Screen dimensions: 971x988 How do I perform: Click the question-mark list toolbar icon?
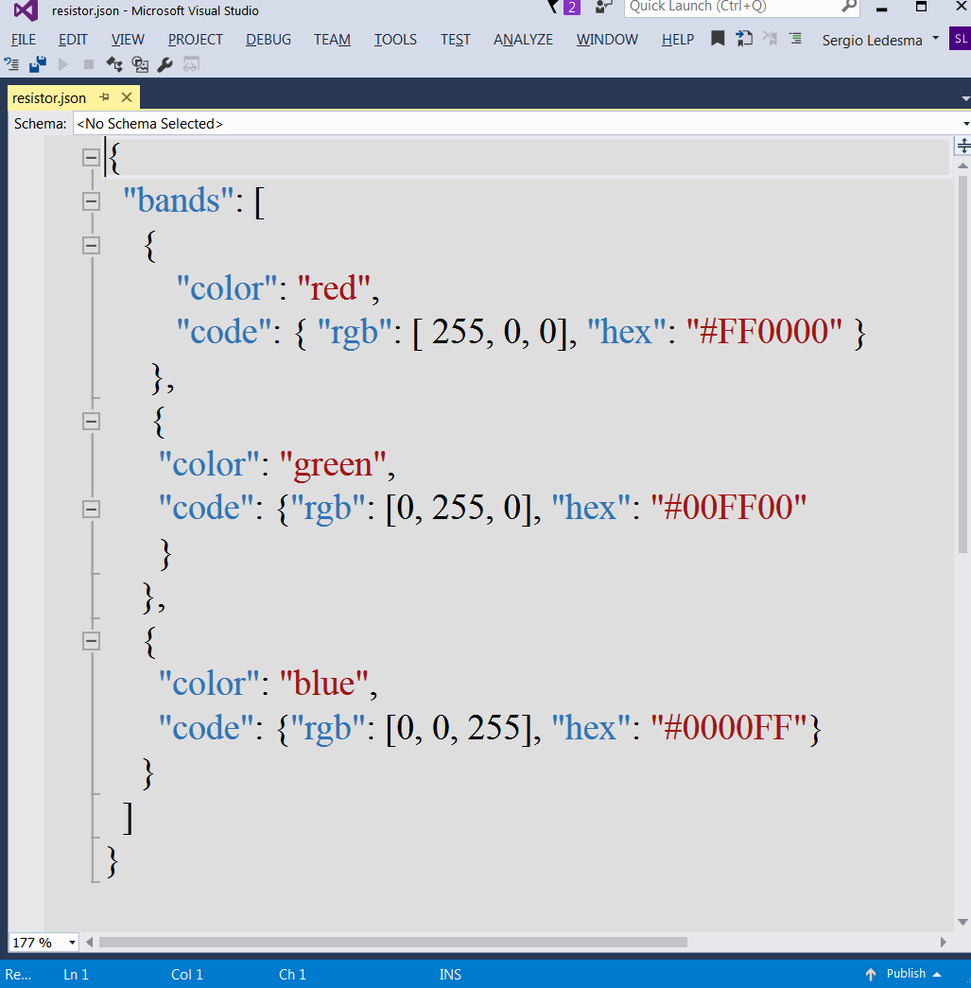coord(11,64)
